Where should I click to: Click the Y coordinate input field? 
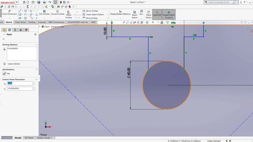[20, 88]
